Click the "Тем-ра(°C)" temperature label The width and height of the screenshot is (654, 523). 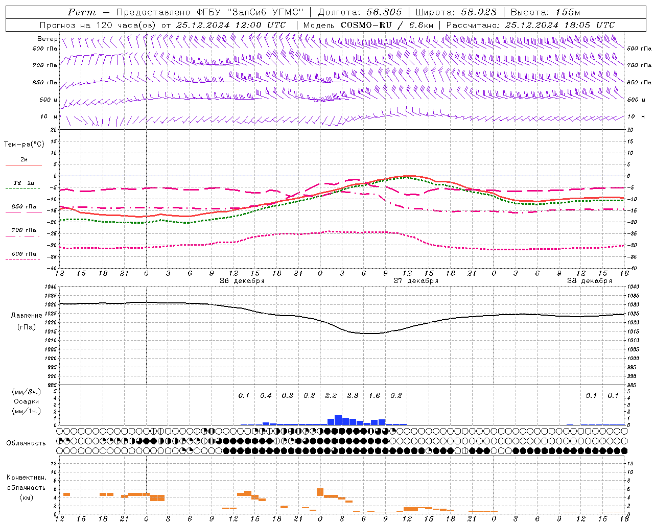click(24, 144)
